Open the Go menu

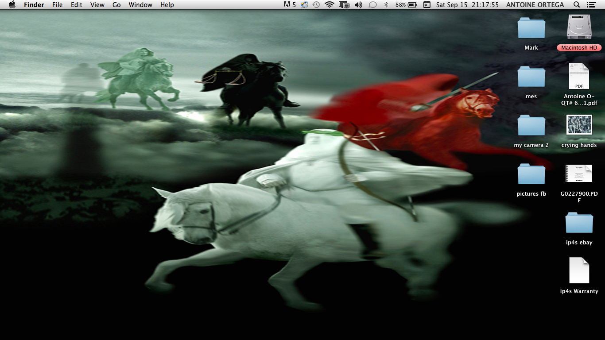[116, 5]
